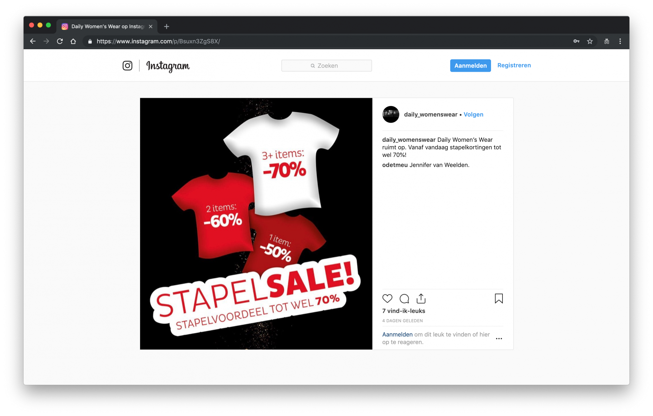Share the post using the share icon
653x416 pixels.
421,298
